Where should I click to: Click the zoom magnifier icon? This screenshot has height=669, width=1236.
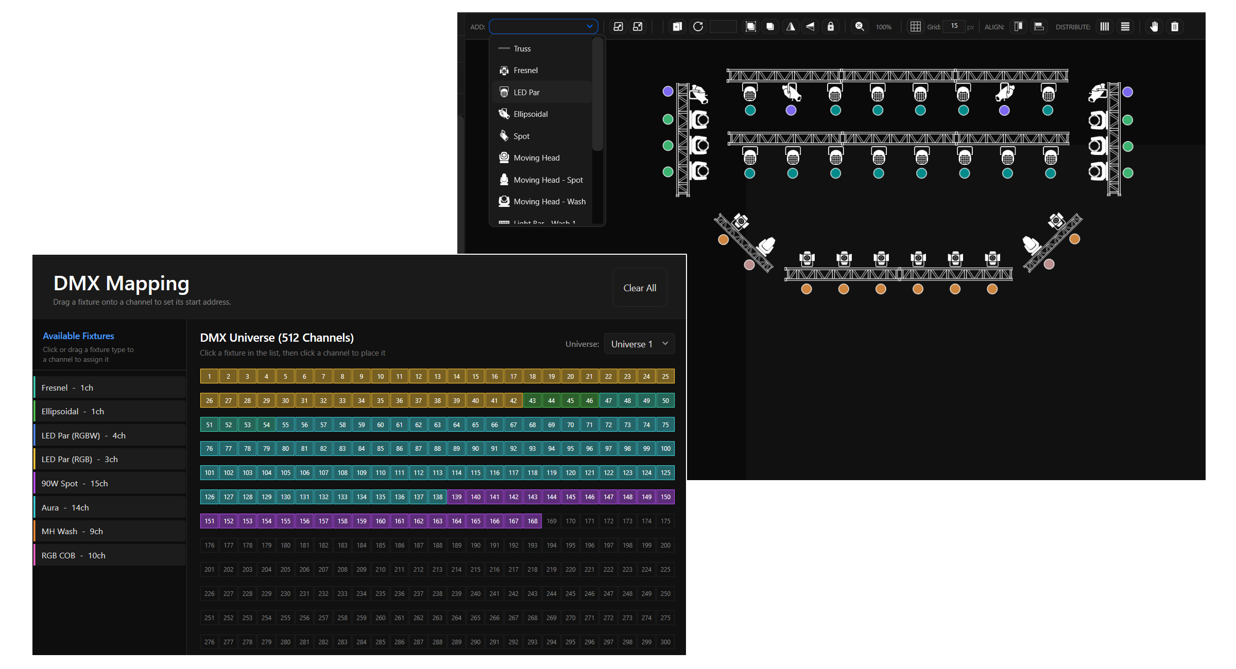[x=860, y=27]
